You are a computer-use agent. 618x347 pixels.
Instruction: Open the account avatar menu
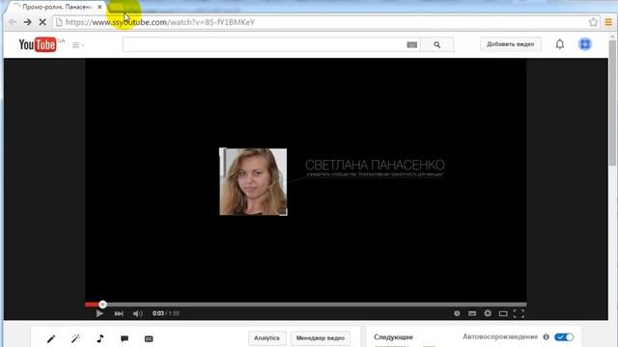click(585, 44)
